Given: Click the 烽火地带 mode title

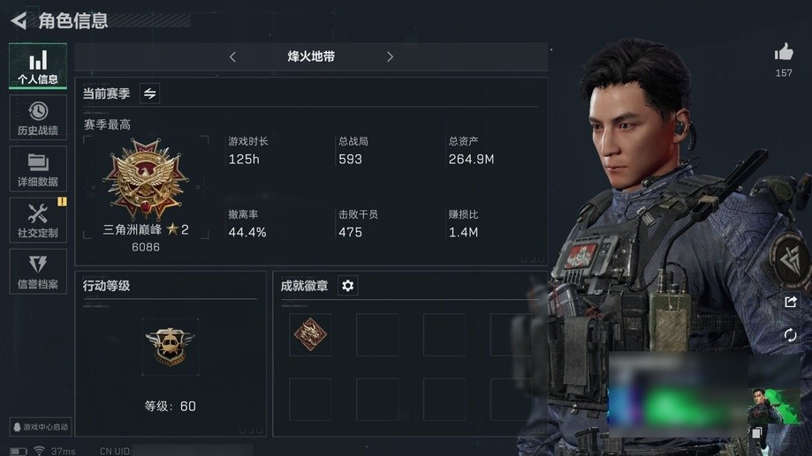Looking at the screenshot, I should point(311,56).
